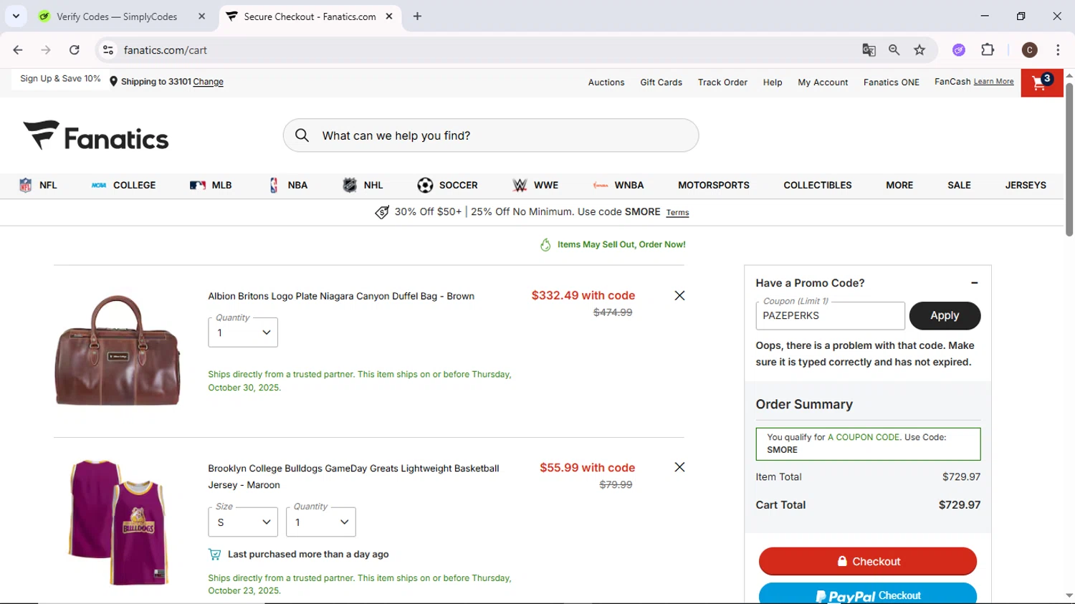Open the jersey Size dropdown
This screenshot has height=604, width=1075.
(x=243, y=522)
